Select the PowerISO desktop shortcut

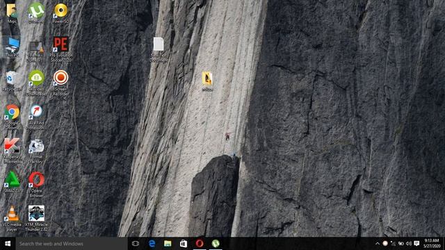click(x=60, y=12)
